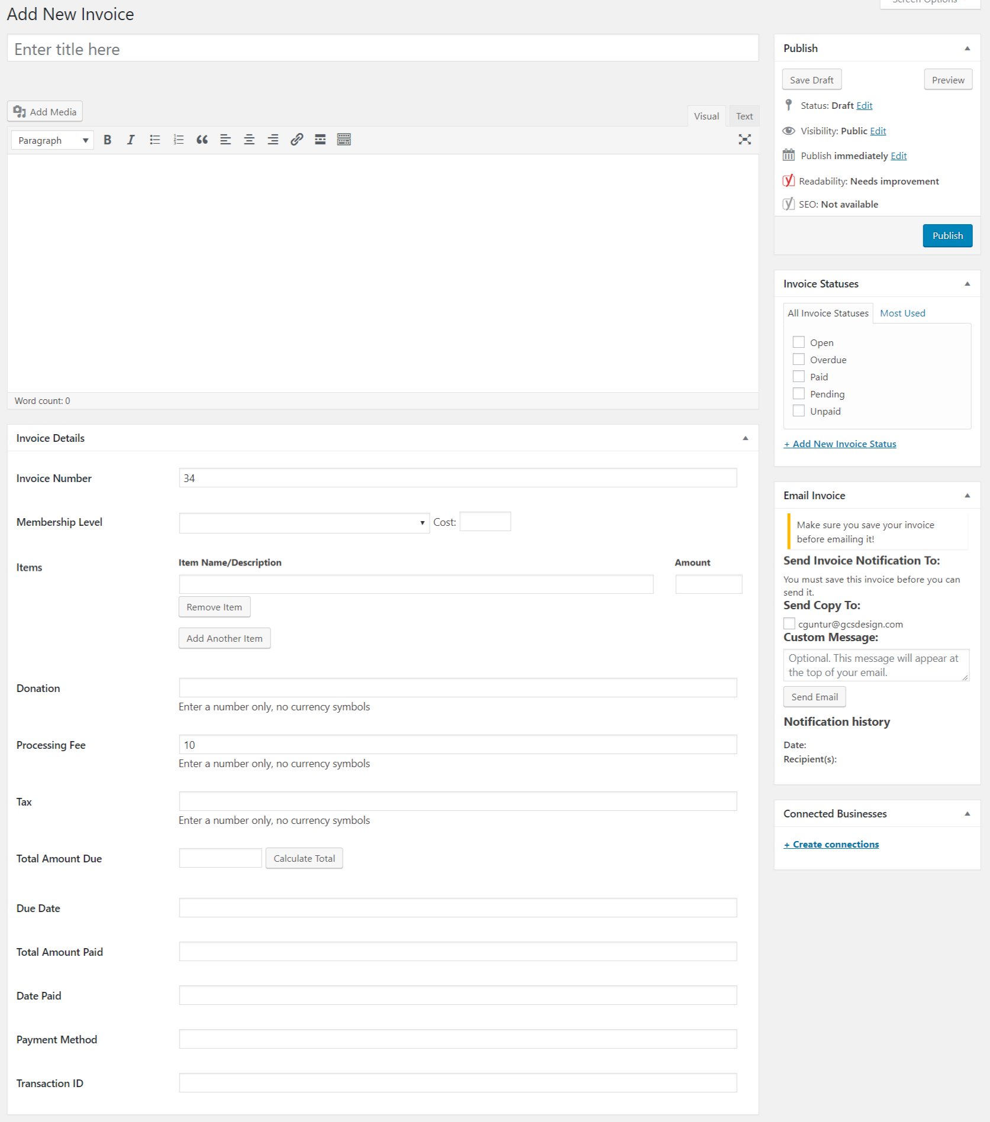Align text right
The height and width of the screenshot is (1122, 990).
(x=273, y=140)
